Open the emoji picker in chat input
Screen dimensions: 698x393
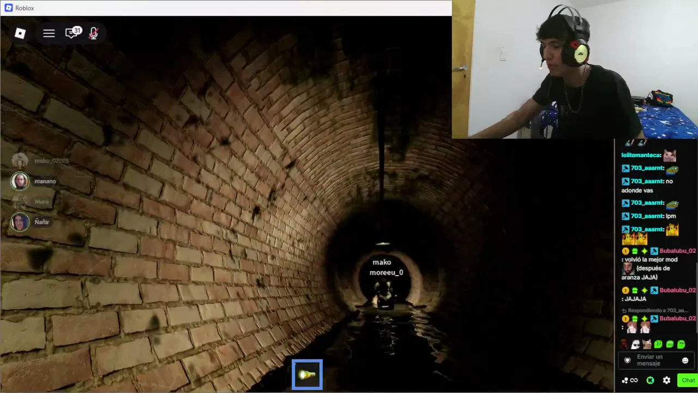pos(685,360)
